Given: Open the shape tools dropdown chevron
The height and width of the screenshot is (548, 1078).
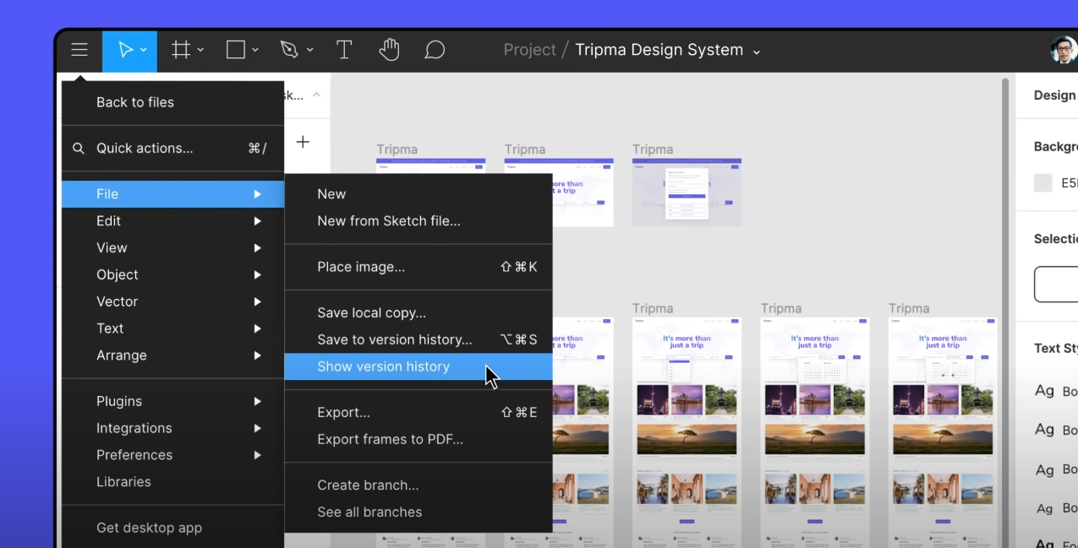Looking at the screenshot, I should coord(255,51).
